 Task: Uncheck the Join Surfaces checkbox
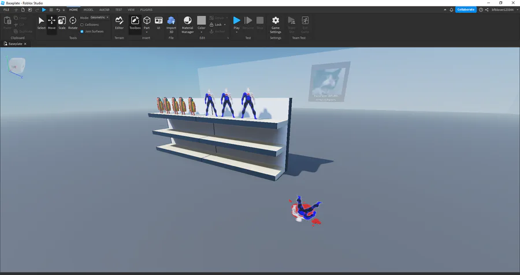pyautogui.click(x=82, y=32)
